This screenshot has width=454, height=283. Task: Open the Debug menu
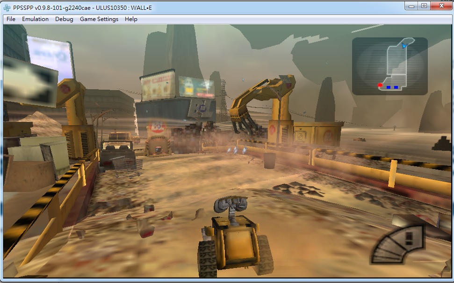pos(64,19)
